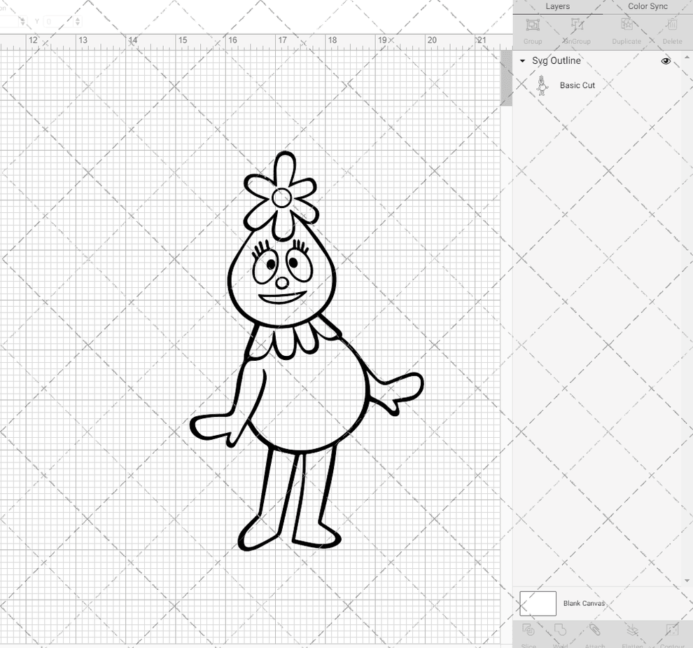The width and height of the screenshot is (693, 648).
Task: Select the Basic Cut layer
Action: (578, 85)
